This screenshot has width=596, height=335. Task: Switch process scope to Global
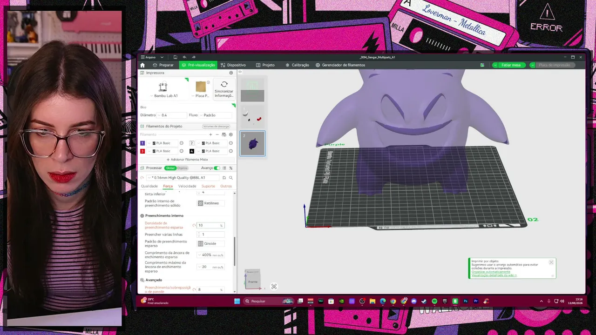point(170,168)
